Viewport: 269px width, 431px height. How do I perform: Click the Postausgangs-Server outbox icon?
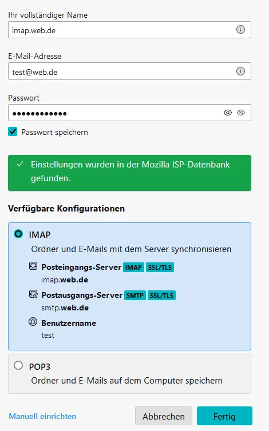[x=33, y=294]
